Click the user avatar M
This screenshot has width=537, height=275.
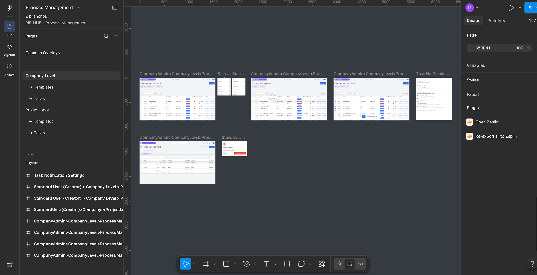[470, 8]
